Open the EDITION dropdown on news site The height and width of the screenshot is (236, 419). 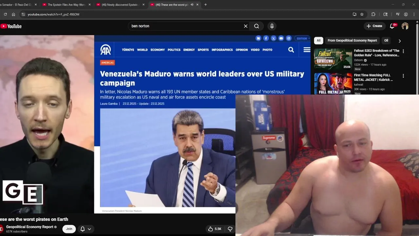click(302, 38)
